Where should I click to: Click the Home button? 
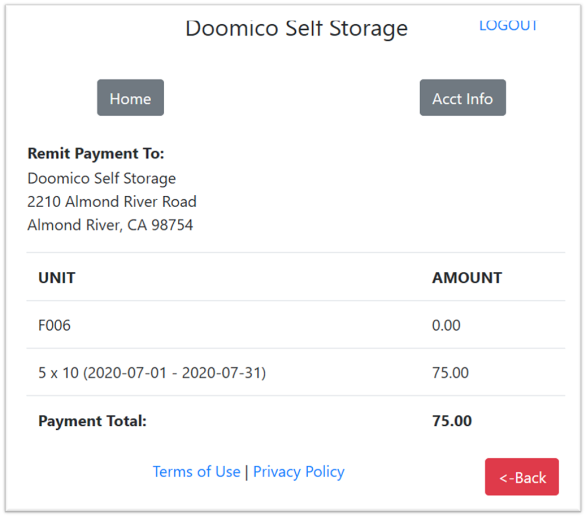pyautogui.click(x=130, y=98)
